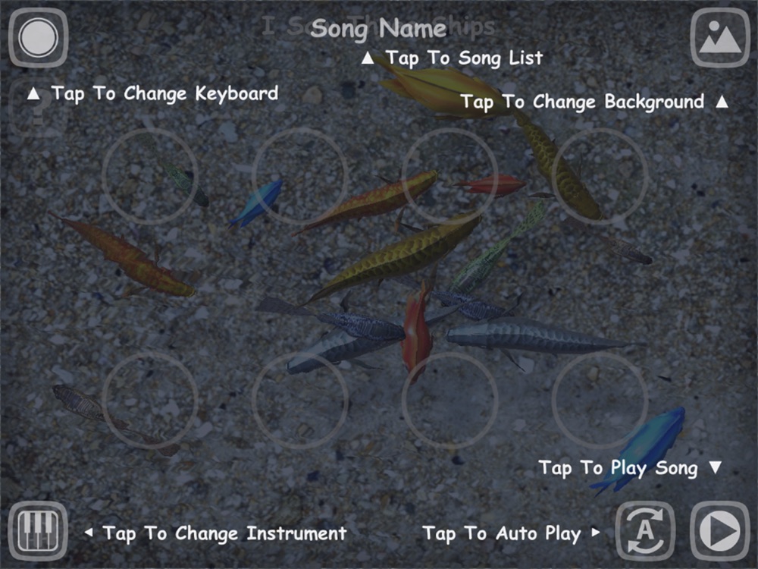Viewport: 758px width, 569px height.
Task: Open the background picture icon
Action: pyautogui.click(x=720, y=38)
